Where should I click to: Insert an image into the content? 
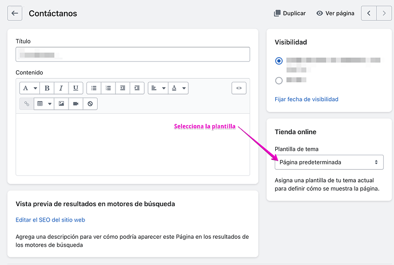61,104
